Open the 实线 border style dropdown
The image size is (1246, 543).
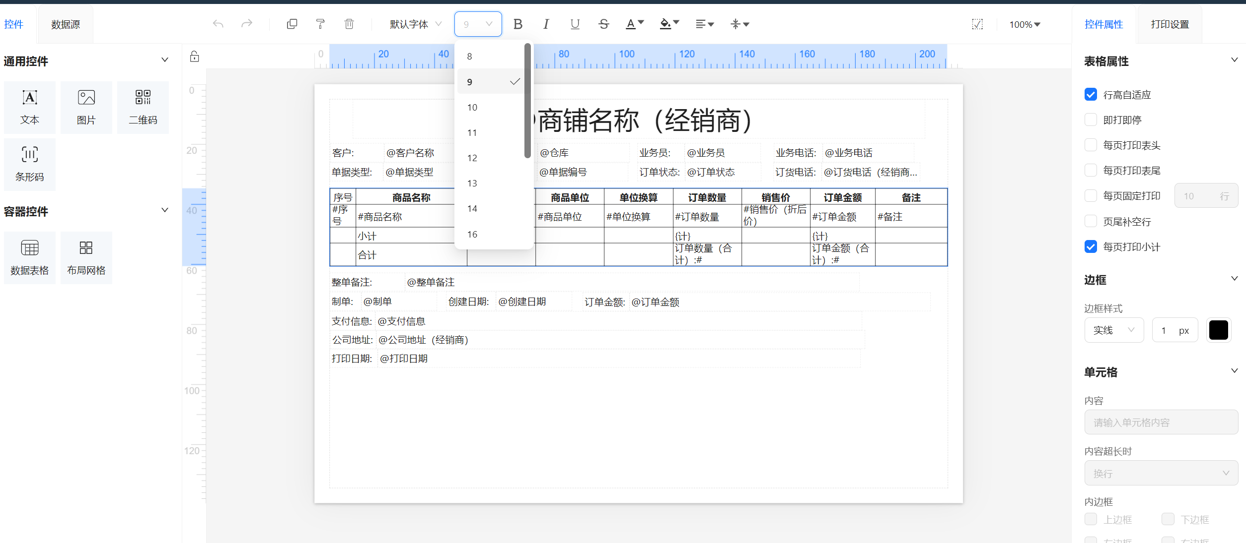click(x=1113, y=330)
